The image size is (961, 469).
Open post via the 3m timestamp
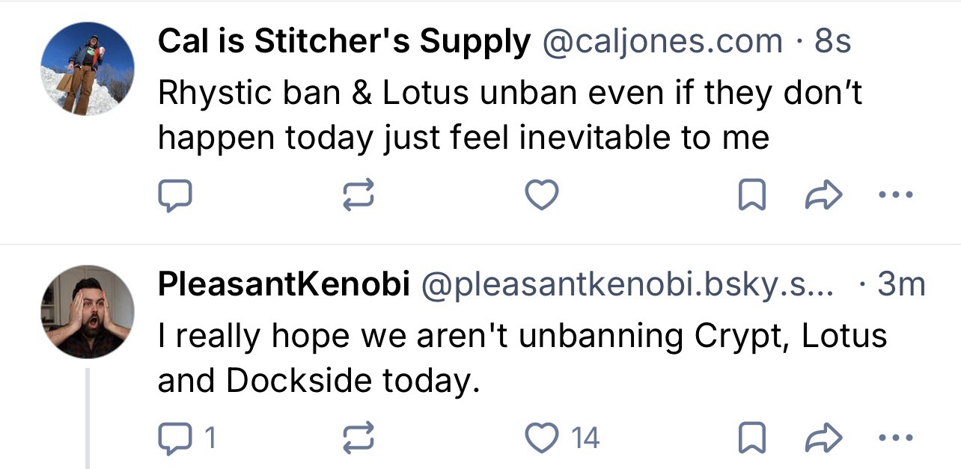click(901, 284)
